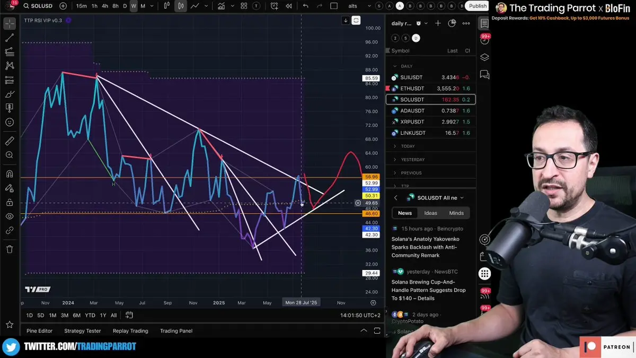This screenshot has height=358, width=636.
Task: Select the D daily timeframe
Action: tap(125, 6)
